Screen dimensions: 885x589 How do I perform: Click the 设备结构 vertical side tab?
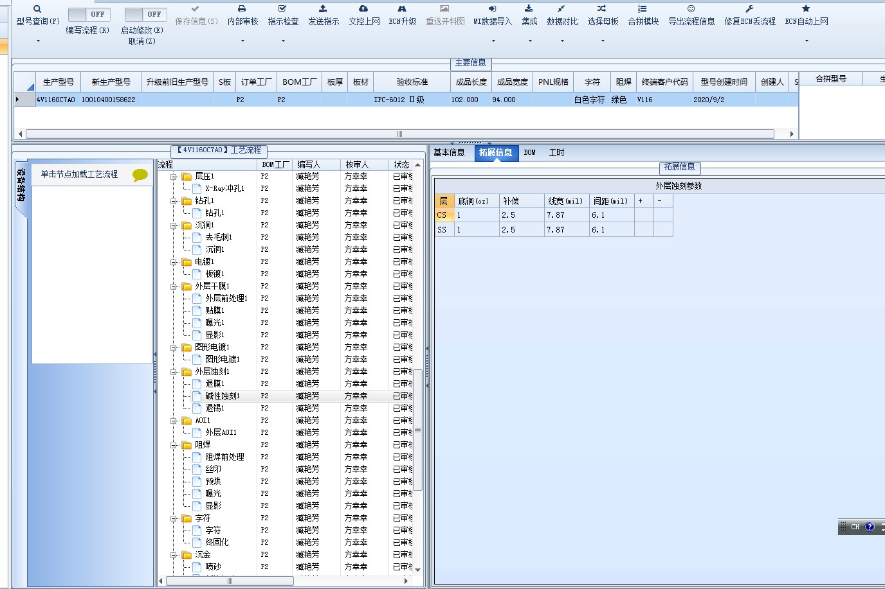(x=21, y=186)
